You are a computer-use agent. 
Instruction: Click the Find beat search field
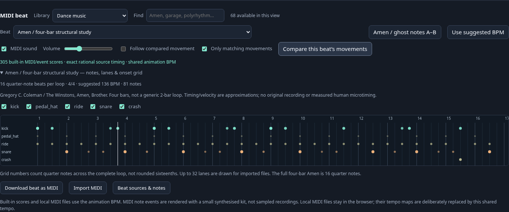(x=185, y=16)
